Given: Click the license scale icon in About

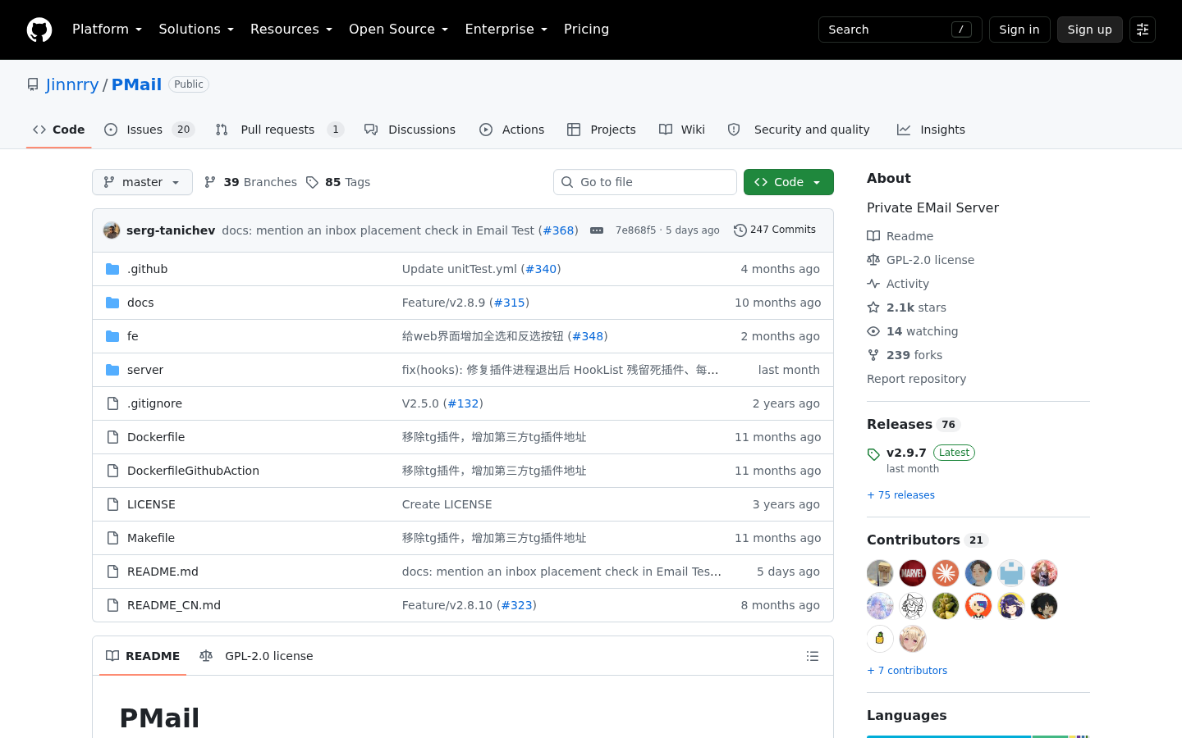Looking at the screenshot, I should click(x=873, y=260).
